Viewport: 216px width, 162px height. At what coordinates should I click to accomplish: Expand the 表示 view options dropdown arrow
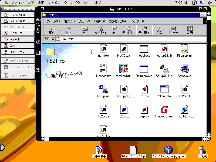click(x=198, y=30)
